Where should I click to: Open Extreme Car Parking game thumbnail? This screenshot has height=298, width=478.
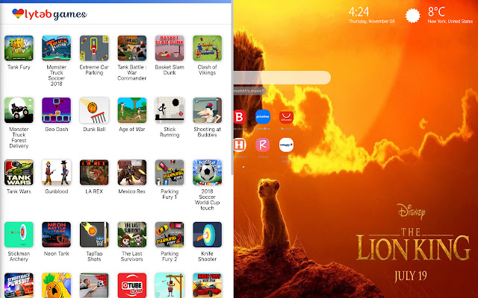pyautogui.click(x=94, y=48)
